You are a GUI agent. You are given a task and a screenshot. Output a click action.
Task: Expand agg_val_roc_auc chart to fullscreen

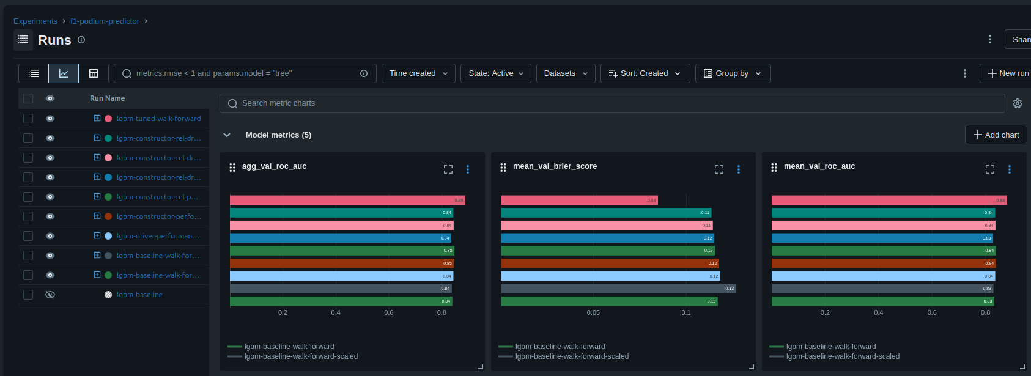[448, 169]
